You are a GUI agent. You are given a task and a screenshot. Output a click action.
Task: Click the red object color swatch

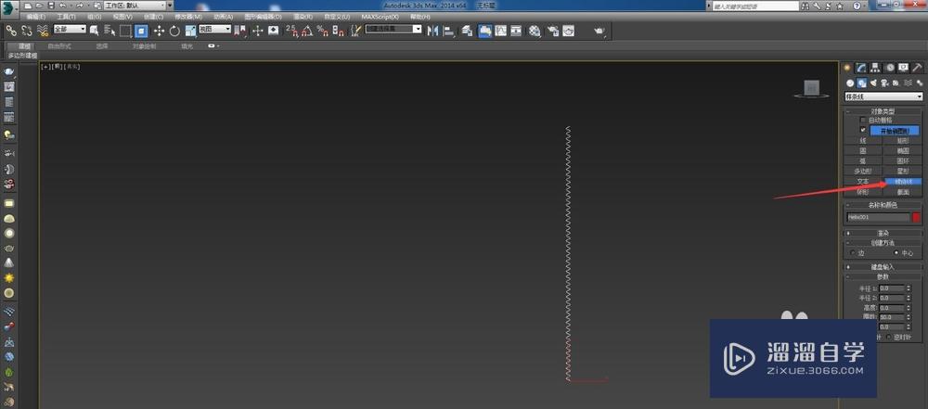click(x=917, y=217)
